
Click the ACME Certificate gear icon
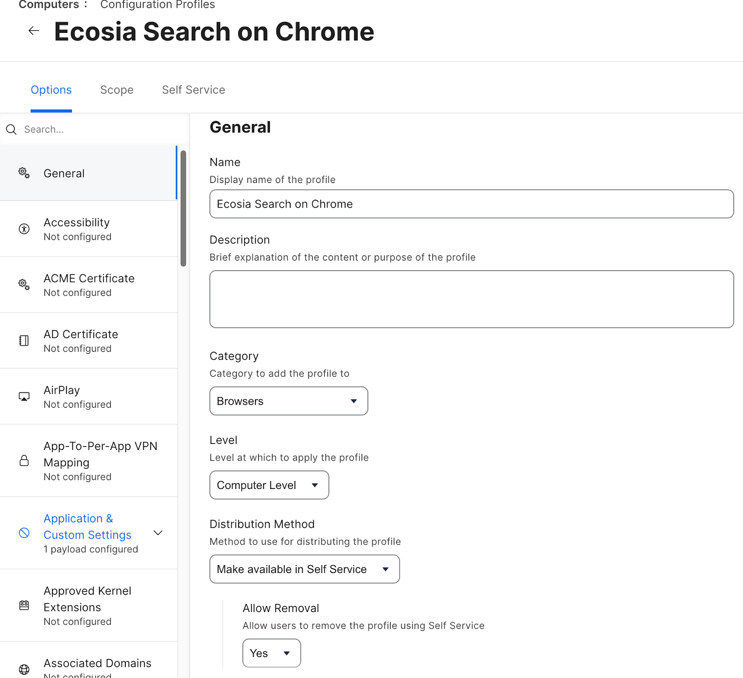tap(24, 285)
